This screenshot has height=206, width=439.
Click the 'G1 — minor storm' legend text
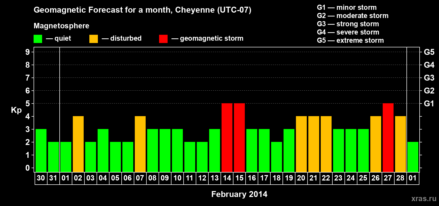[347, 7]
